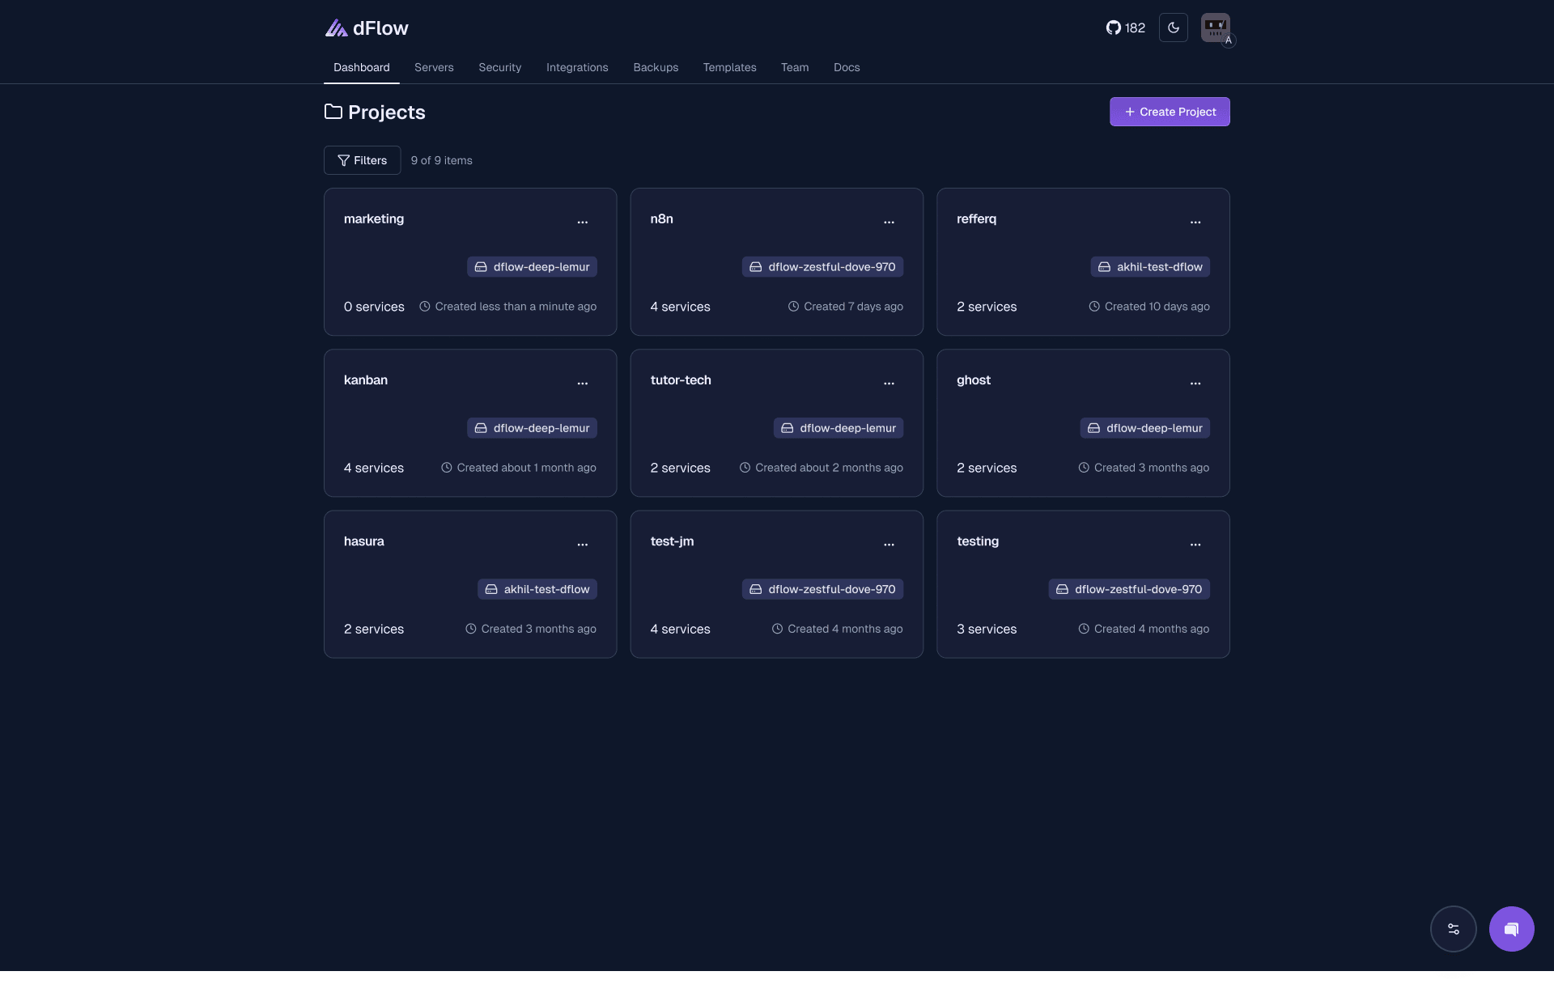Viewport: 1554px width, 984px height.
Task: Click the folder icon beside Projects heading
Action: point(333,112)
